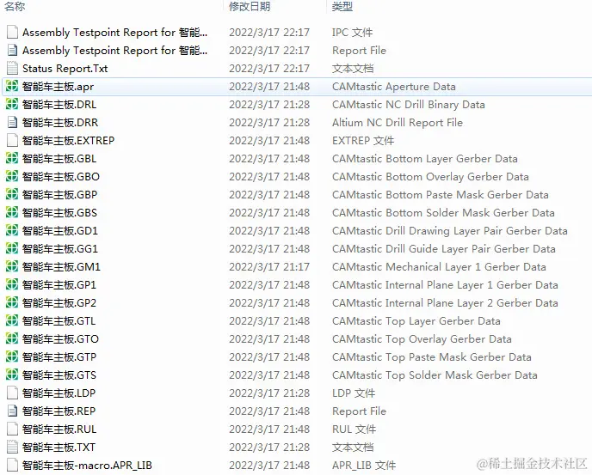Select file name 智能车主板.LDP
Viewport: 592px width, 475px height.
click(59, 393)
